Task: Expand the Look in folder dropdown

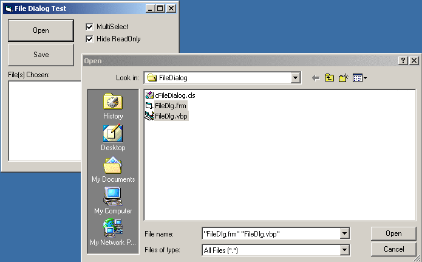Action: coord(296,78)
